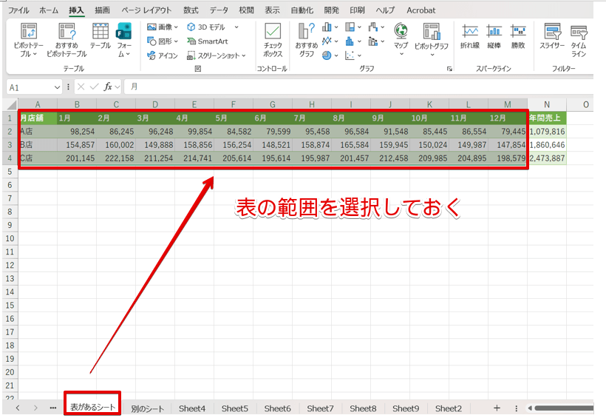Click the Insert Function fx button

coord(108,87)
